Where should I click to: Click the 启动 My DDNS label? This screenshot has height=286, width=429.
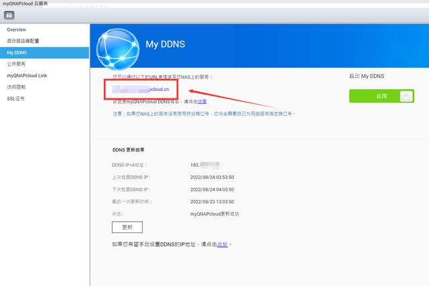[x=367, y=76]
